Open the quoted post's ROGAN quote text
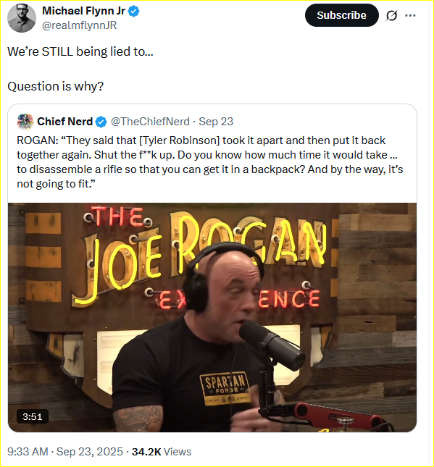 point(210,162)
